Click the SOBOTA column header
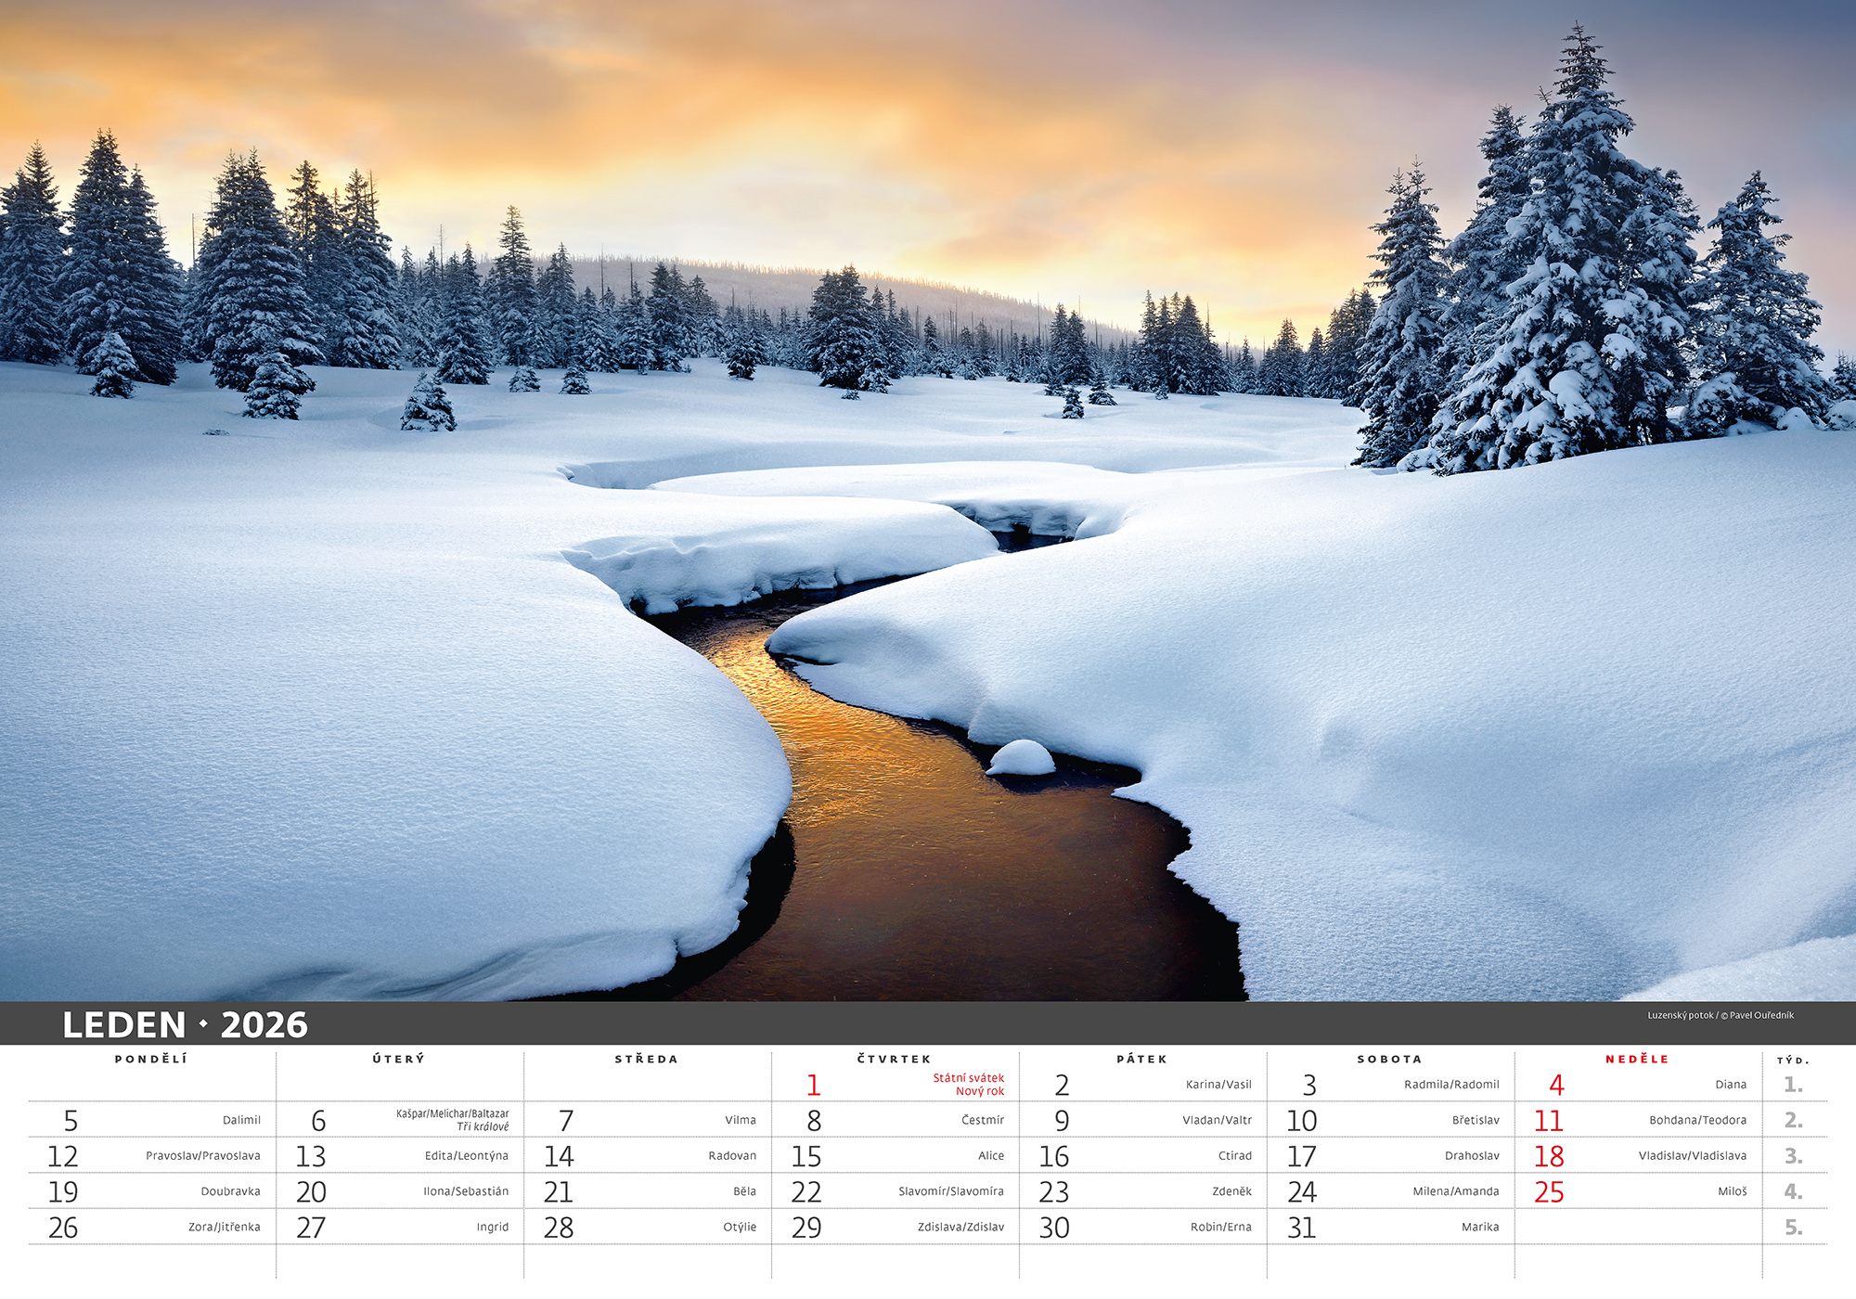Viewport: 1856px width, 1299px height. (x=1389, y=1059)
